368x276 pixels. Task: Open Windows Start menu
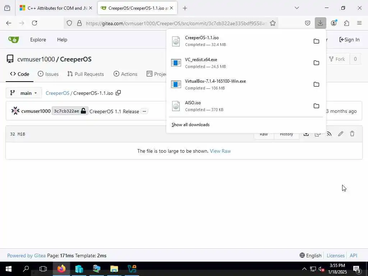pyautogui.click(x=9, y=269)
